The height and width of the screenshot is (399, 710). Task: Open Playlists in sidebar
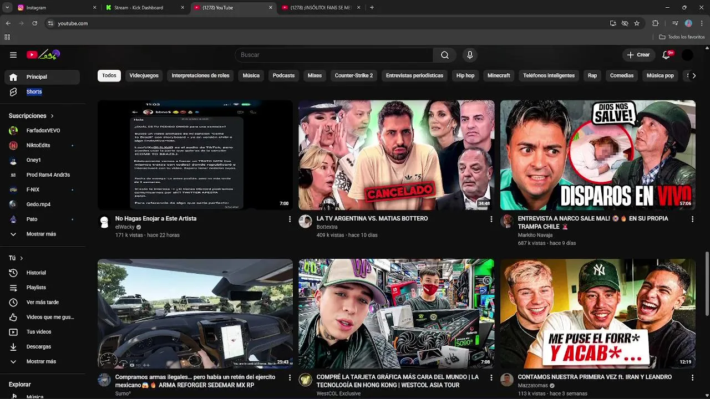42,288
